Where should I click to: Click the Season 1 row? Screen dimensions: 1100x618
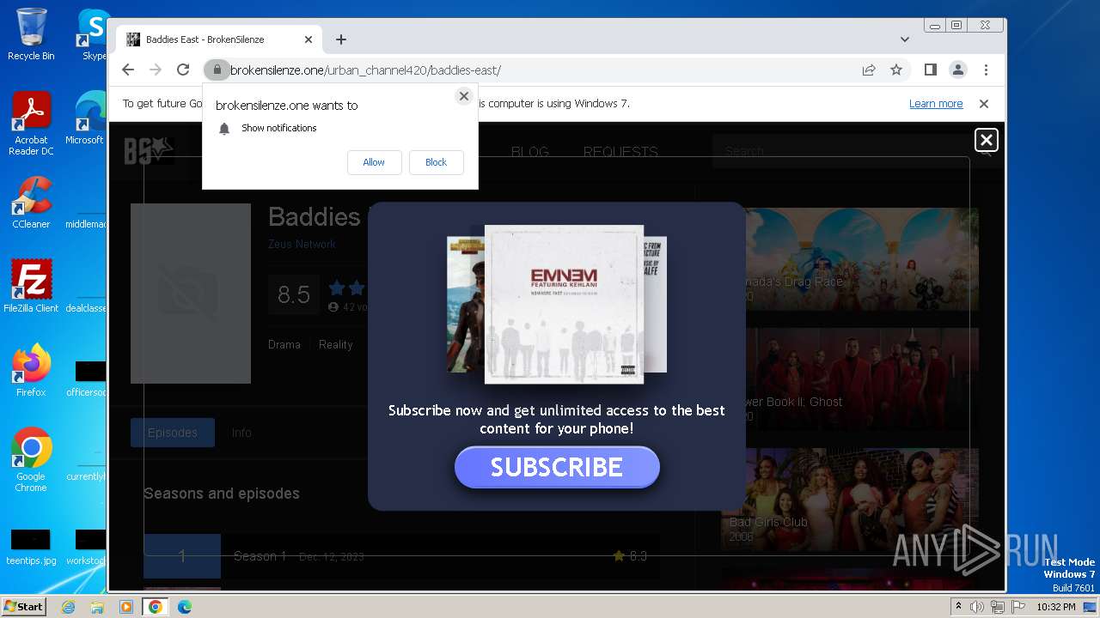401,556
